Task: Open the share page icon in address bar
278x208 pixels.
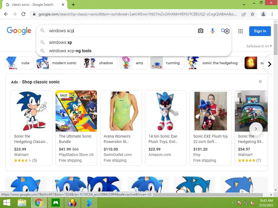Action: [244, 14]
